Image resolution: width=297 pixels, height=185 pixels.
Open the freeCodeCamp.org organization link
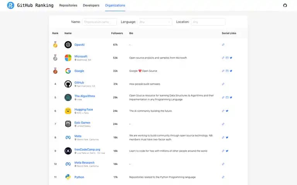87,150
